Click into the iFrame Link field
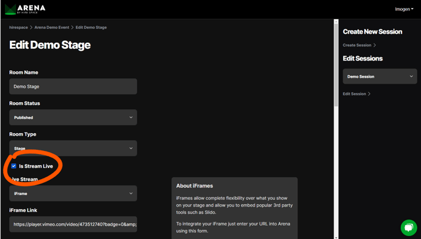The height and width of the screenshot is (239, 421). coord(73,224)
